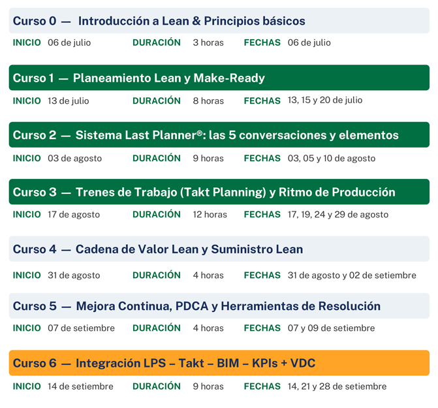438x408 pixels.
Task: Click dates 17, 19, 24 y 29 de agosto
Action: tap(338, 215)
